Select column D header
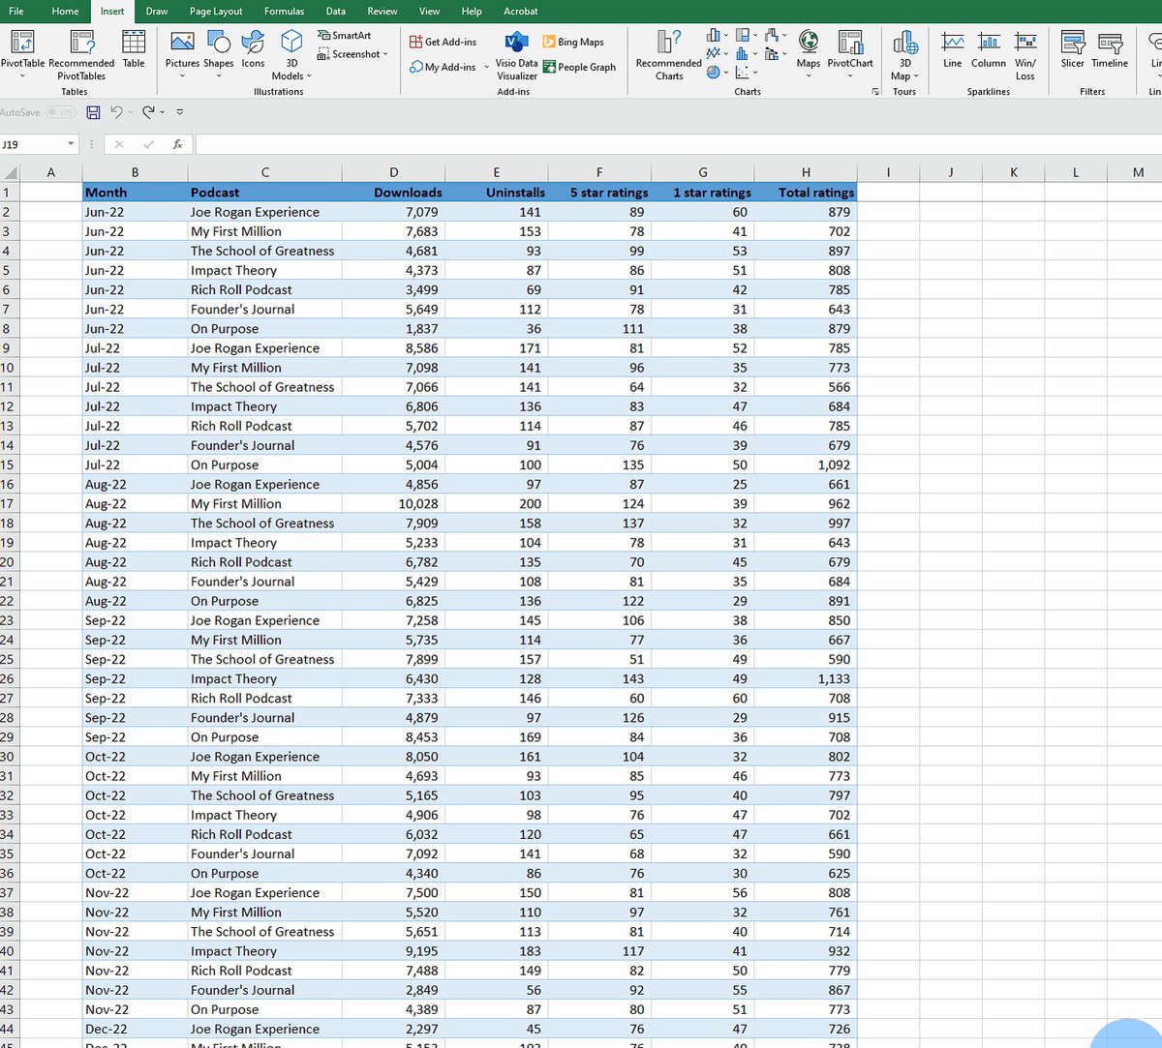The height and width of the screenshot is (1048, 1162). coord(393,173)
